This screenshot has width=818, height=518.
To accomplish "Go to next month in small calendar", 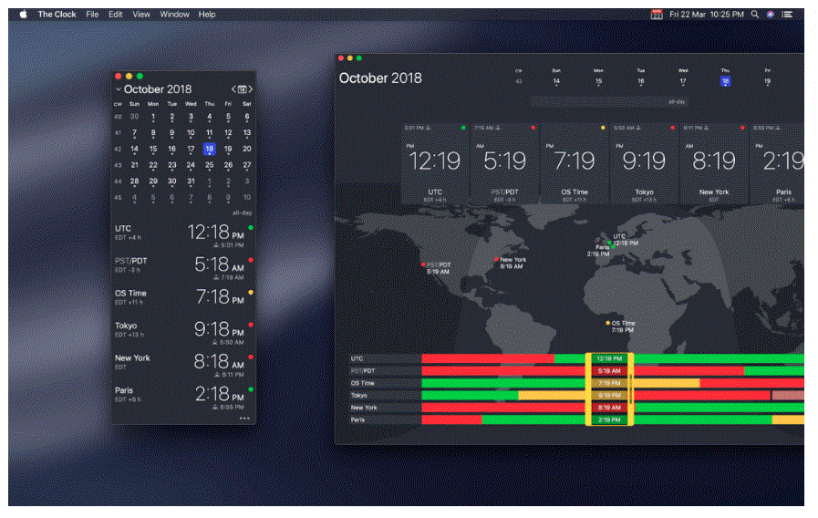I will coord(251,89).
